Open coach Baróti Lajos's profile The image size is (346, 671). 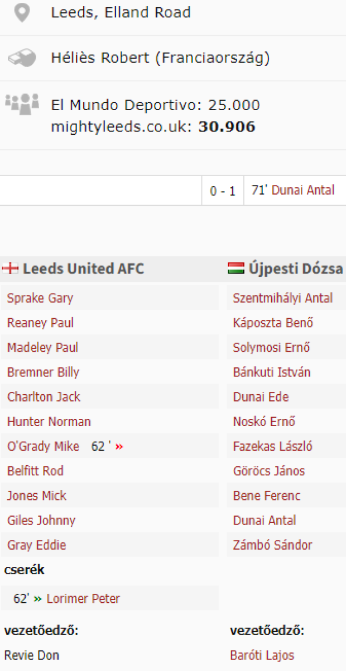[262, 655]
